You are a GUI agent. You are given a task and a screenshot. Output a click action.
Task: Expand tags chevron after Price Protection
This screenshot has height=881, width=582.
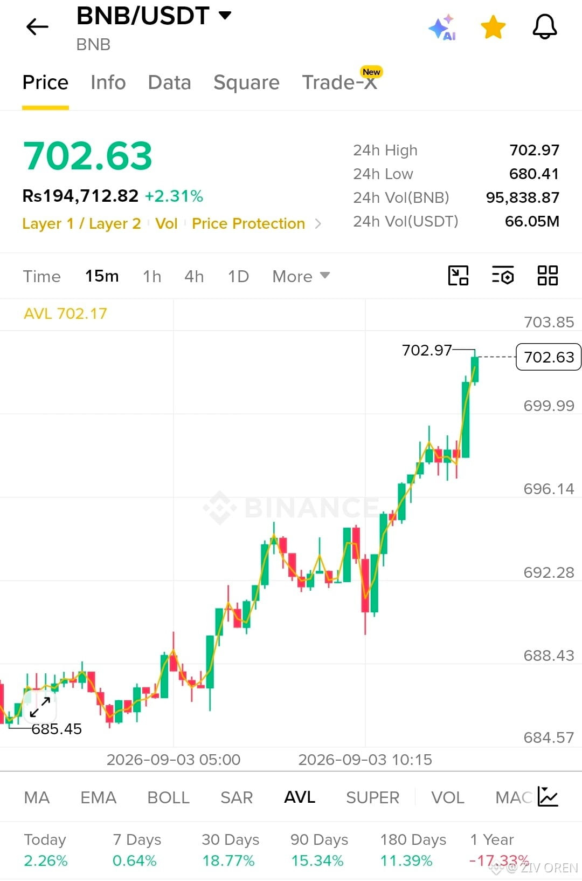click(x=318, y=223)
